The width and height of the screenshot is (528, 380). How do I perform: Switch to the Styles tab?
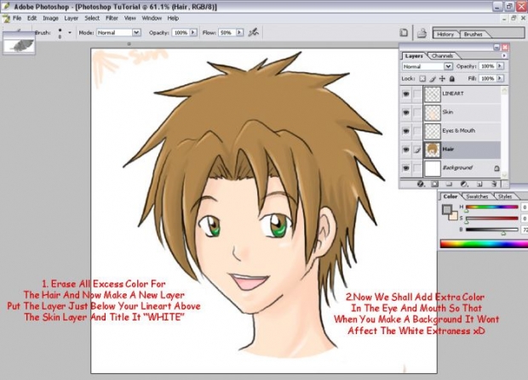pos(505,196)
